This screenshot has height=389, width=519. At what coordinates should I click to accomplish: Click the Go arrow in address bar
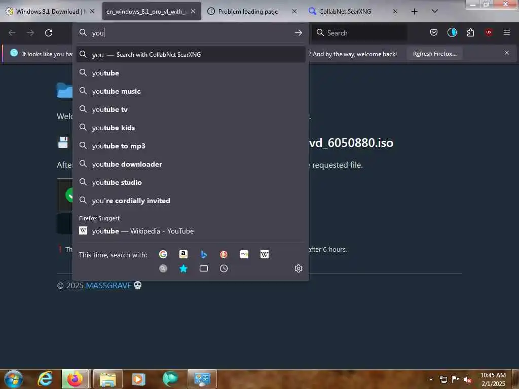[298, 32]
